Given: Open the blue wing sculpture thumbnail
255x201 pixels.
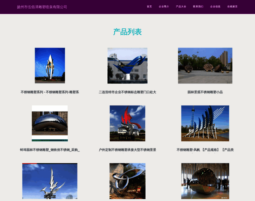Looking at the screenshot, I should (127, 66).
